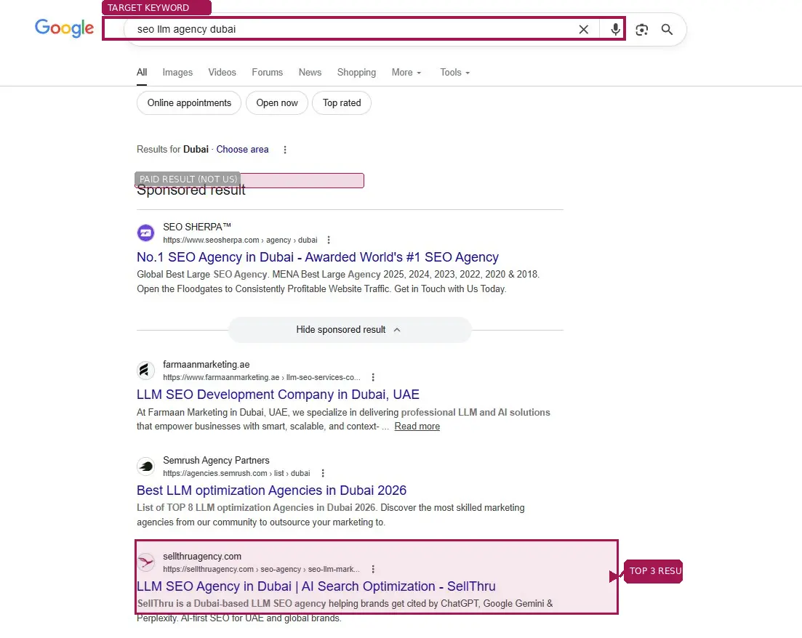
Task: Switch to the Videos tab
Action: click(222, 72)
